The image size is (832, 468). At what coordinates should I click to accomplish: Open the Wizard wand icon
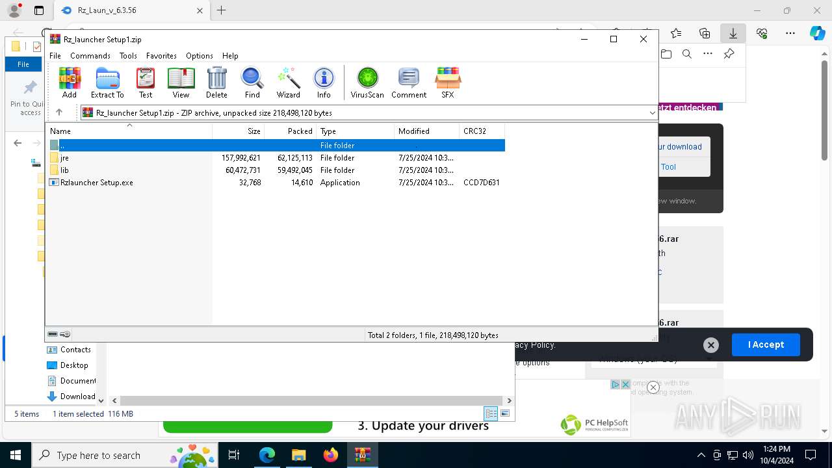tap(288, 83)
